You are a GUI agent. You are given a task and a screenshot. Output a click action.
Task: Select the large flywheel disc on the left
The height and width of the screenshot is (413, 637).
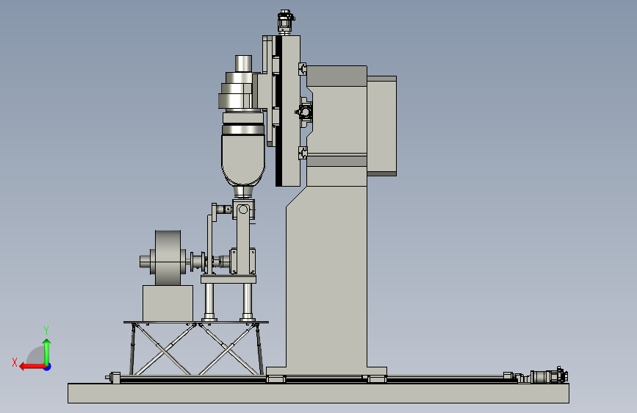coord(168,258)
